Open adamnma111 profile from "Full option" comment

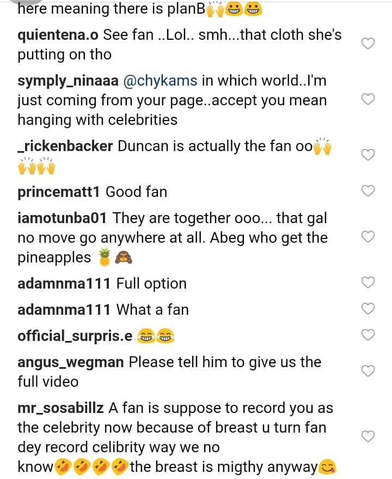coord(64,284)
